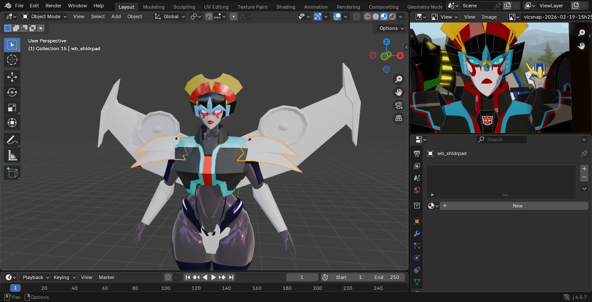Viewport: 592px width, 302px height.
Task: Toggle pin on the properties wb_shldrpad context
Action: pos(584,153)
